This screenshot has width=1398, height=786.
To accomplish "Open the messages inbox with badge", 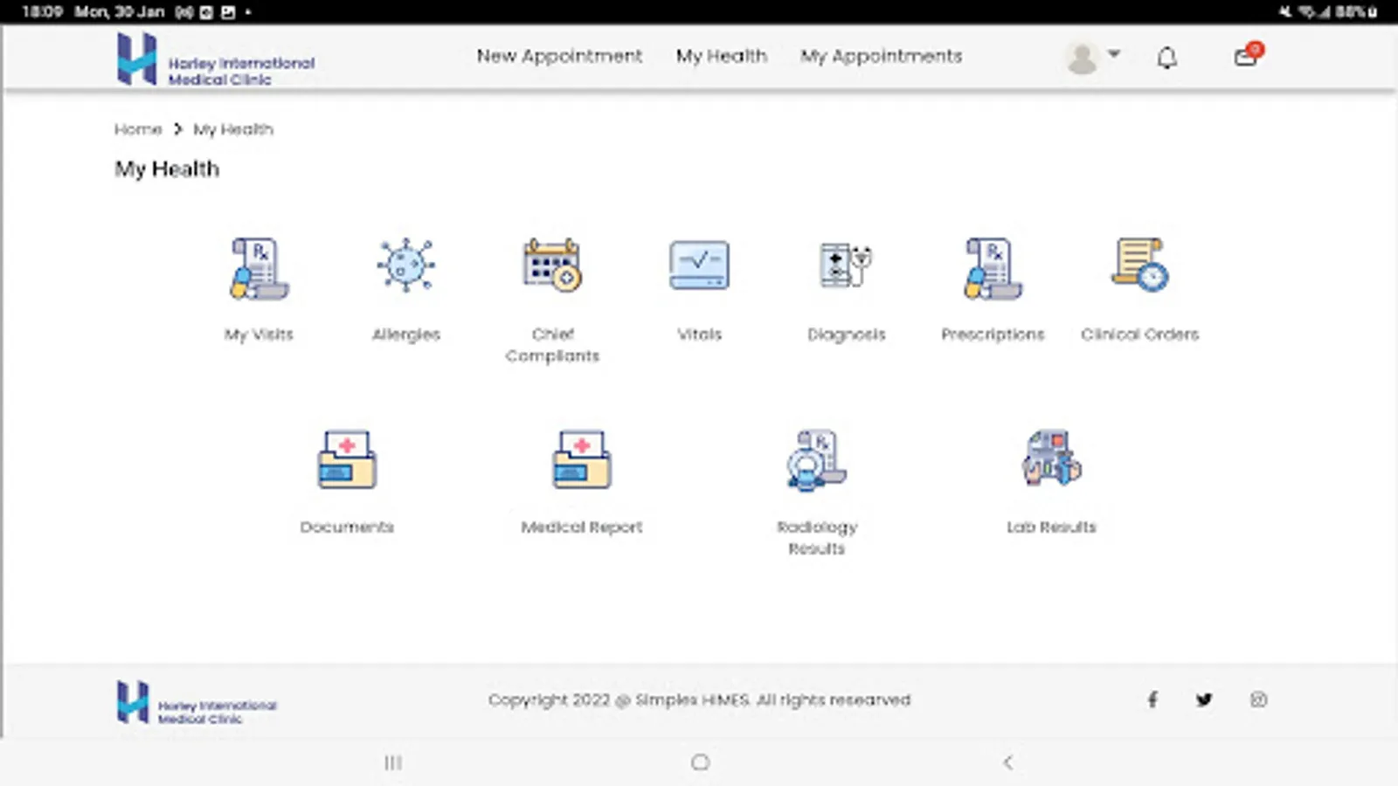I will point(1245,57).
